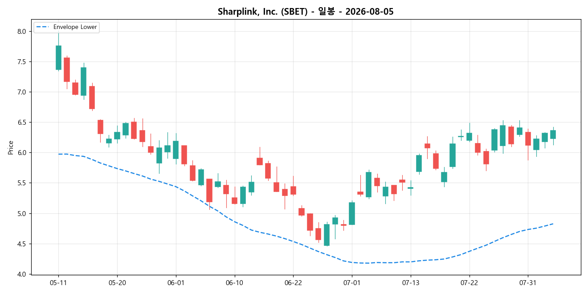This screenshot has width=588, height=294.
Task: Click the 07-13 date tick label
Action: (x=411, y=283)
